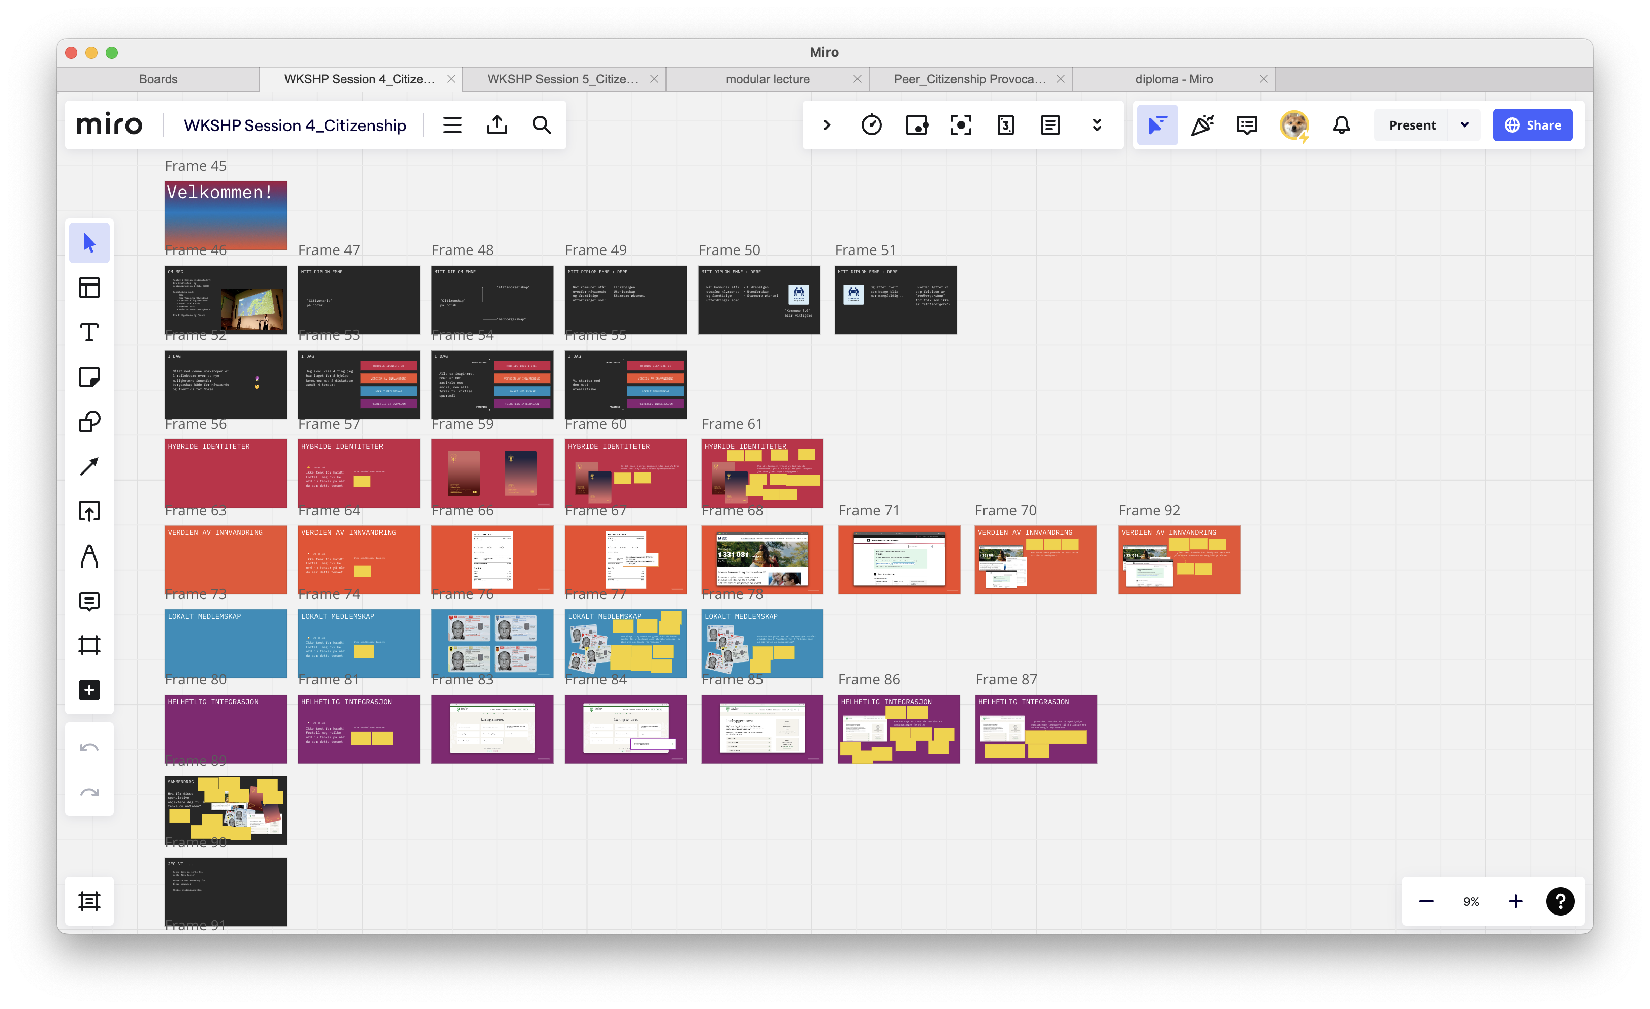This screenshot has height=1009, width=1650.
Task: Open the comments chat panel
Action: click(1247, 125)
